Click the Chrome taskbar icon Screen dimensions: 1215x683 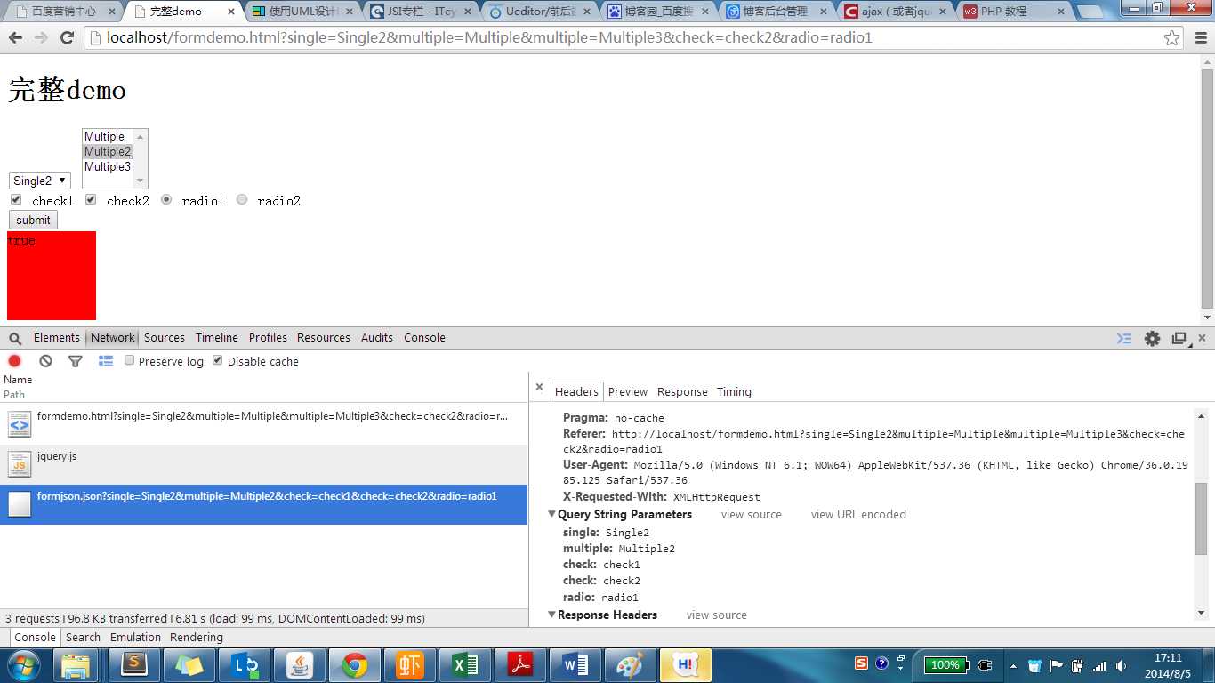pyautogui.click(x=354, y=664)
